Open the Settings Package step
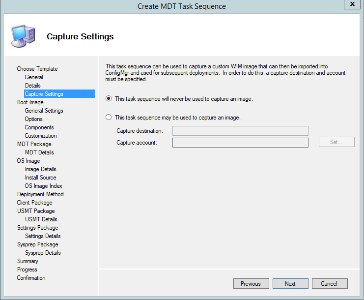Screen dimensions: 364x300 (38, 228)
